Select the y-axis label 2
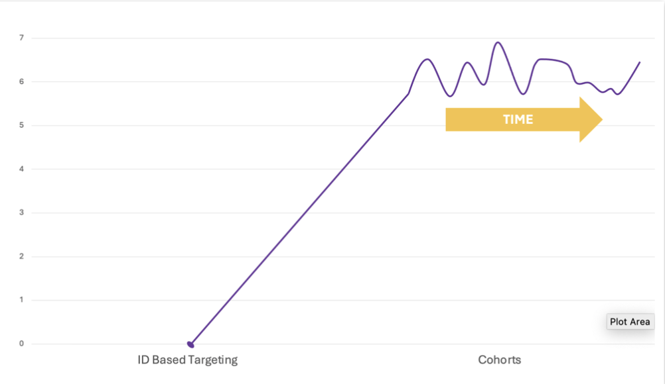665x384 pixels. [21, 257]
